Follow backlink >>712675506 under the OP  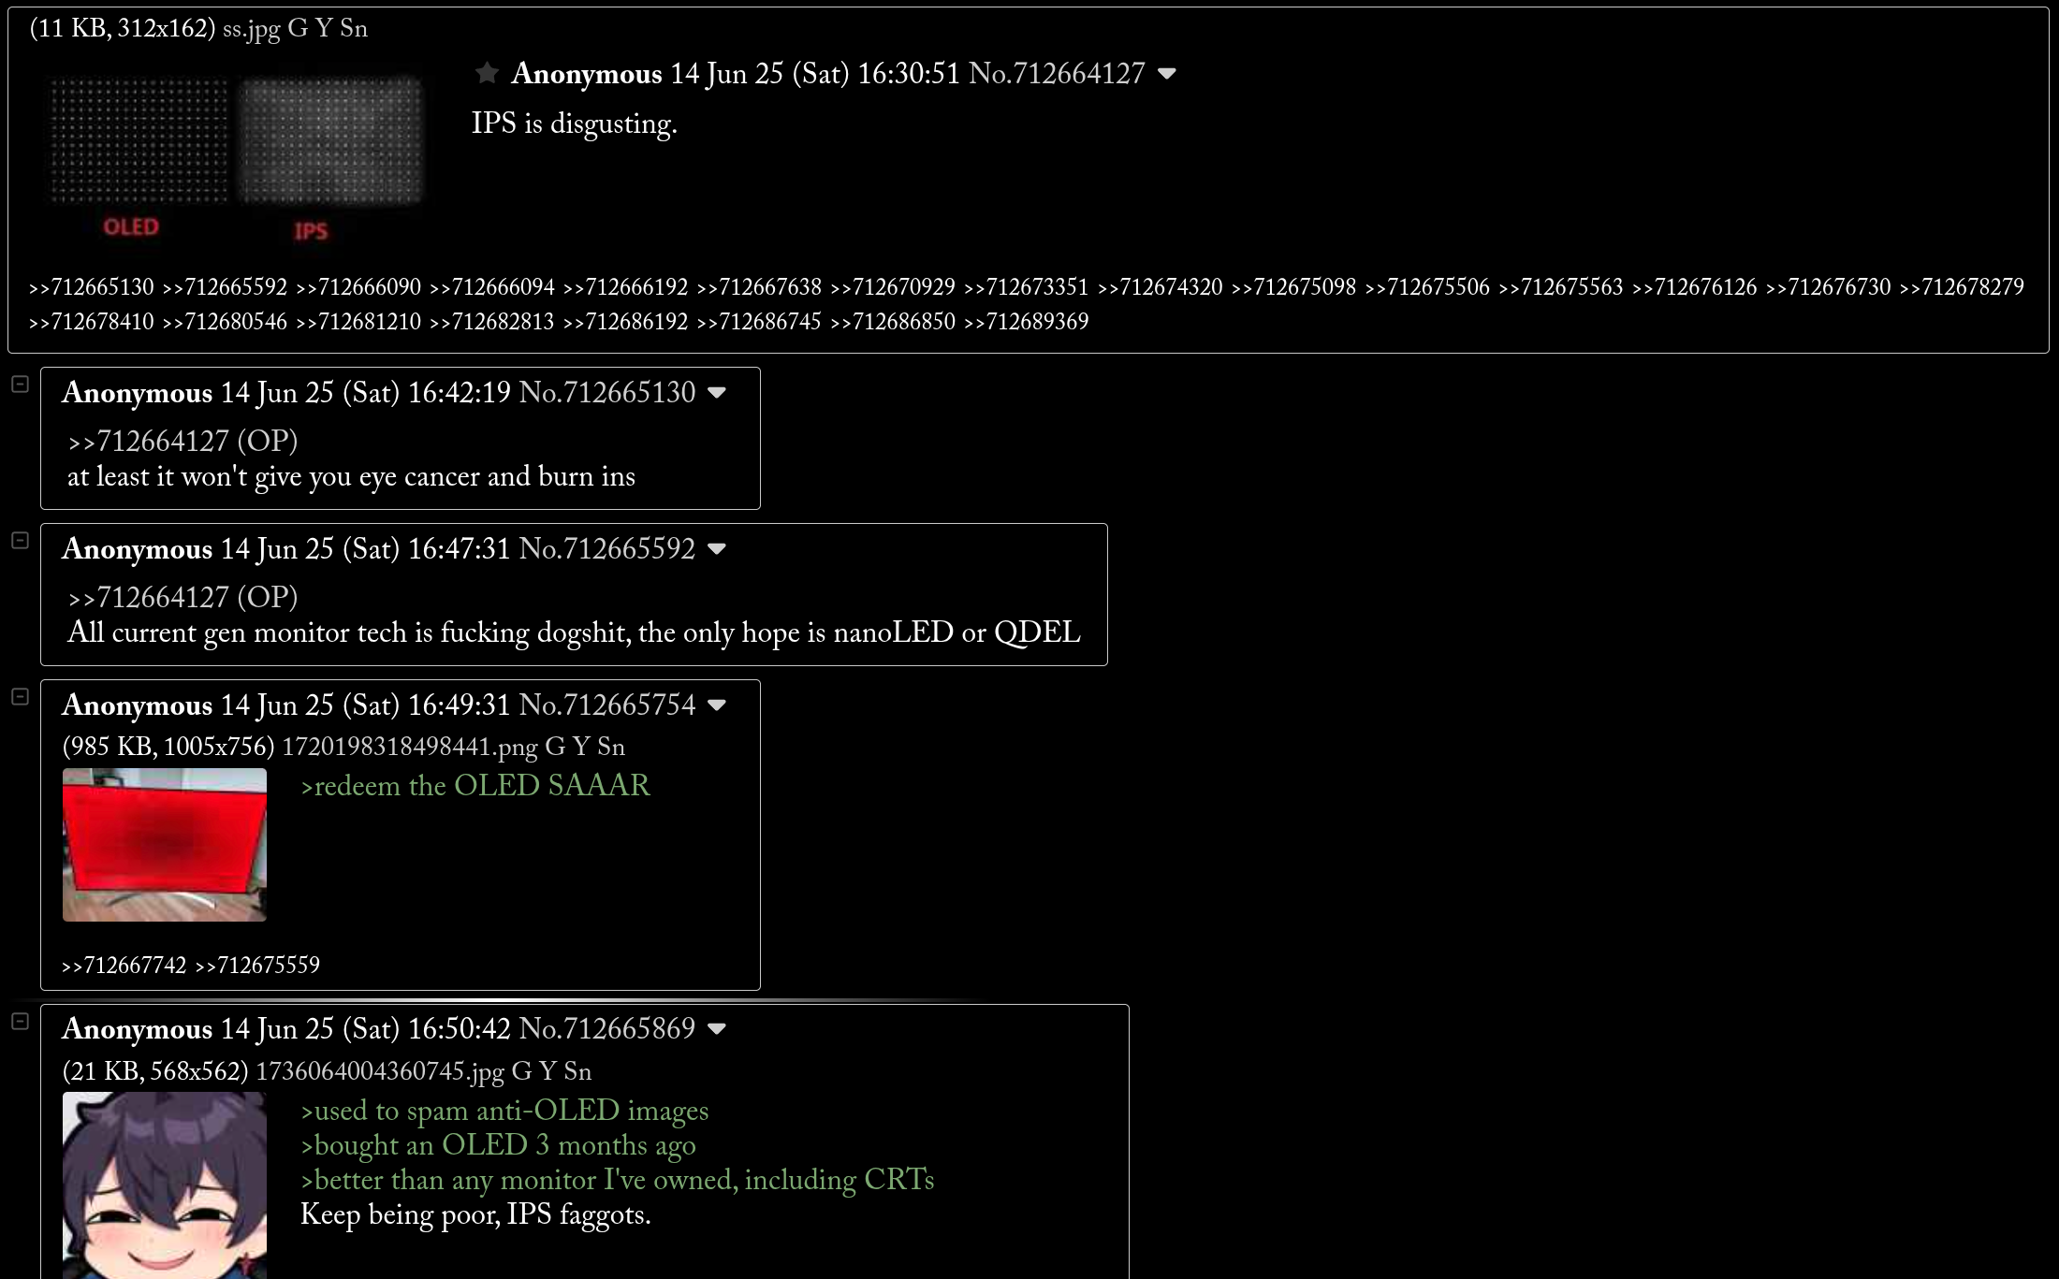(1427, 287)
